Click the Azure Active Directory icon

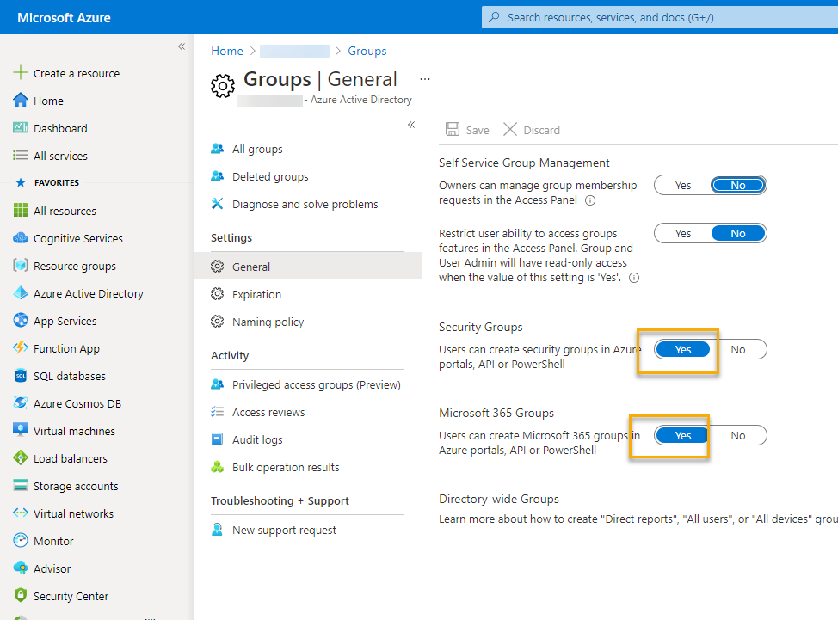[x=21, y=293]
